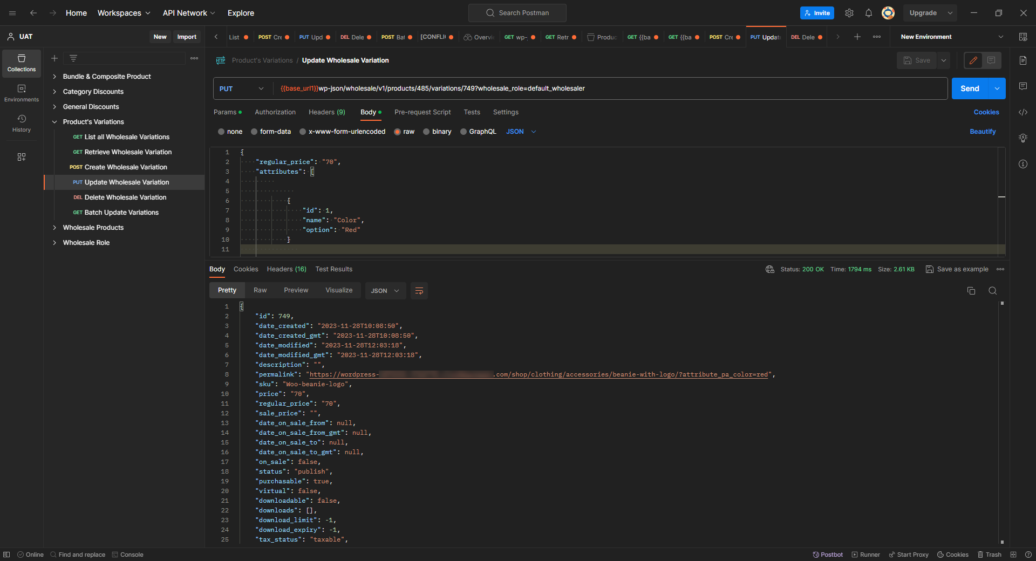Open a new request tab
1036x561 pixels.
857,37
